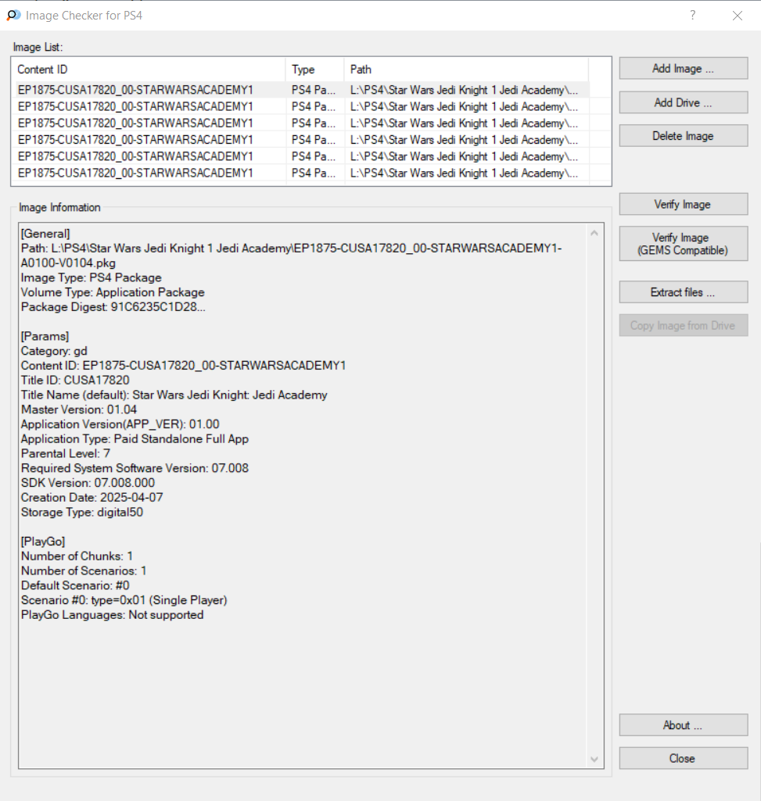Screen dimensions: 761x801
Task: Click the Scenario #0 Single Player line
Action: point(124,600)
